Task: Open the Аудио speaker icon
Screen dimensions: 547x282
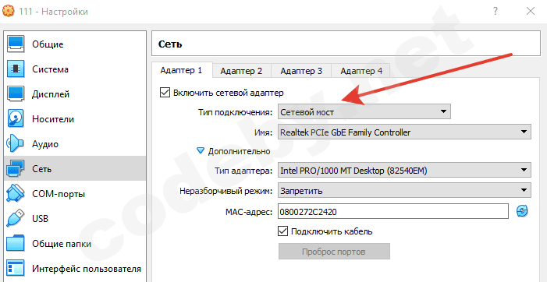Action: tap(16, 144)
